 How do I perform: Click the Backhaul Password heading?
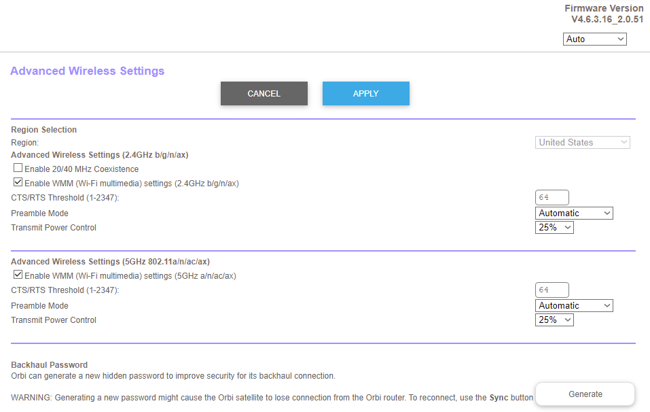tap(49, 365)
